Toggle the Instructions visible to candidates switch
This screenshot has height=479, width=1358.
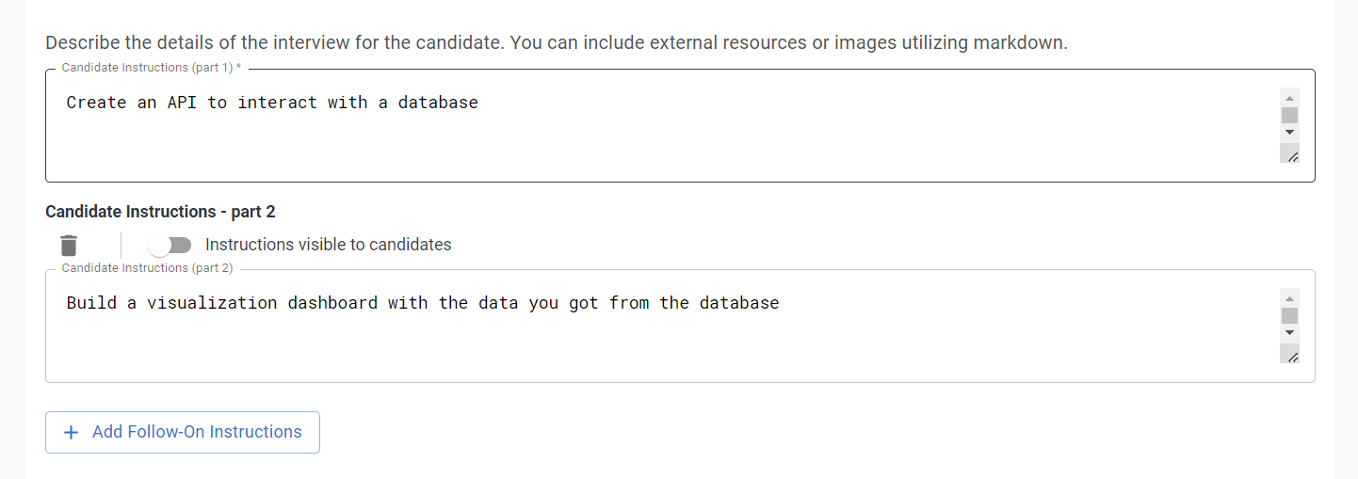[x=170, y=246]
